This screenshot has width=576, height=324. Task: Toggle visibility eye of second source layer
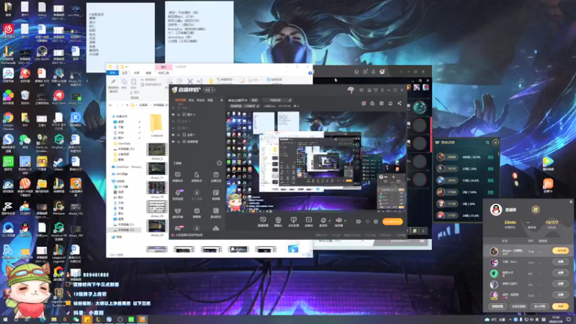(174, 114)
